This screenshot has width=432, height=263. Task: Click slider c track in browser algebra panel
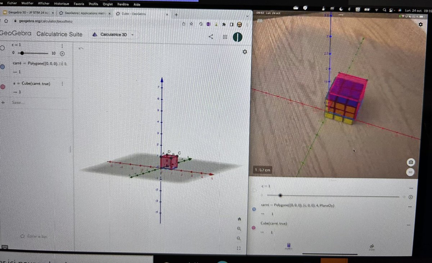(x=32, y=53)
